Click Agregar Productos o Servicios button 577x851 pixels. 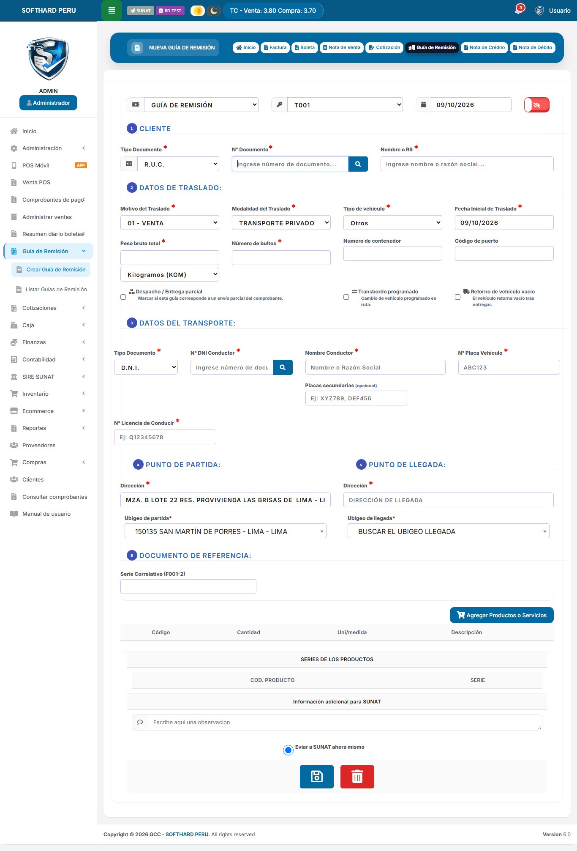pos(502,616)
